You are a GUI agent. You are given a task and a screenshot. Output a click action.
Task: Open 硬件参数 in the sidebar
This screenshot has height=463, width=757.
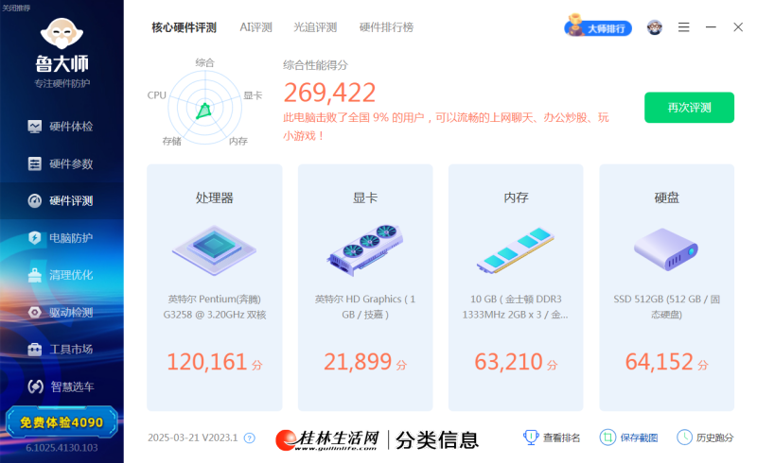tap(62, 163)
